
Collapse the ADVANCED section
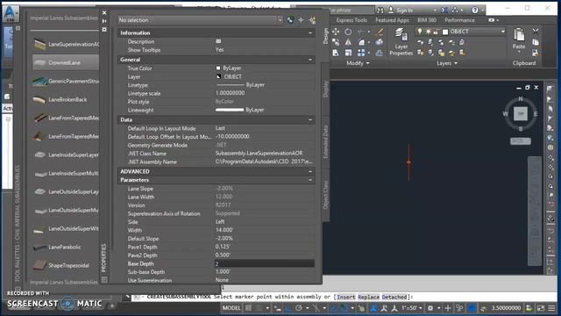tap(310, 171)
